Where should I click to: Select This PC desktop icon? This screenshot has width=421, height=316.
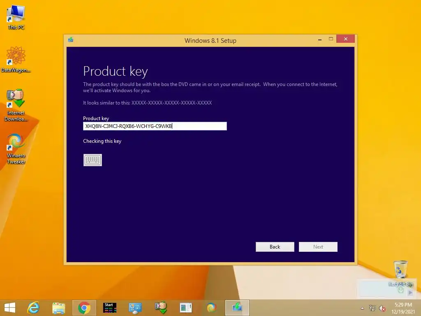coord(16,17)
